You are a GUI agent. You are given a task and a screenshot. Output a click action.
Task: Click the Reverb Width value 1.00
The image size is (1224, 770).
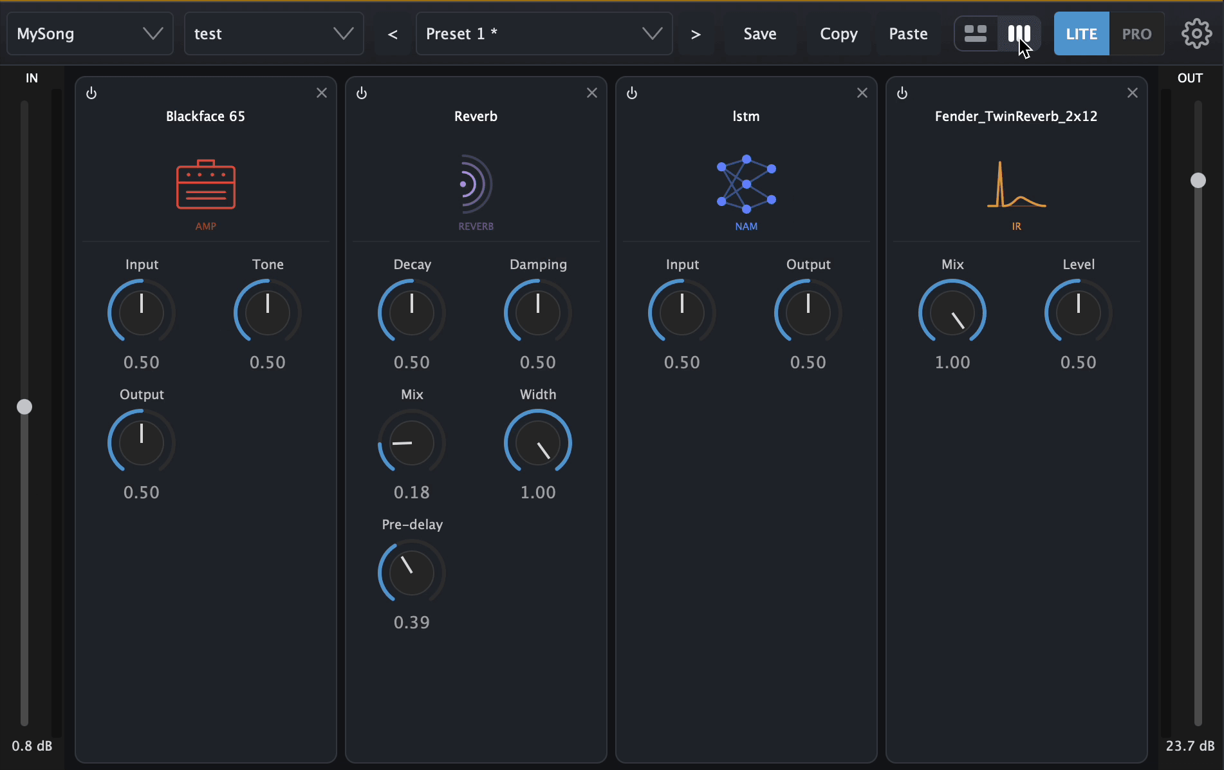click(x=538, y=493)
